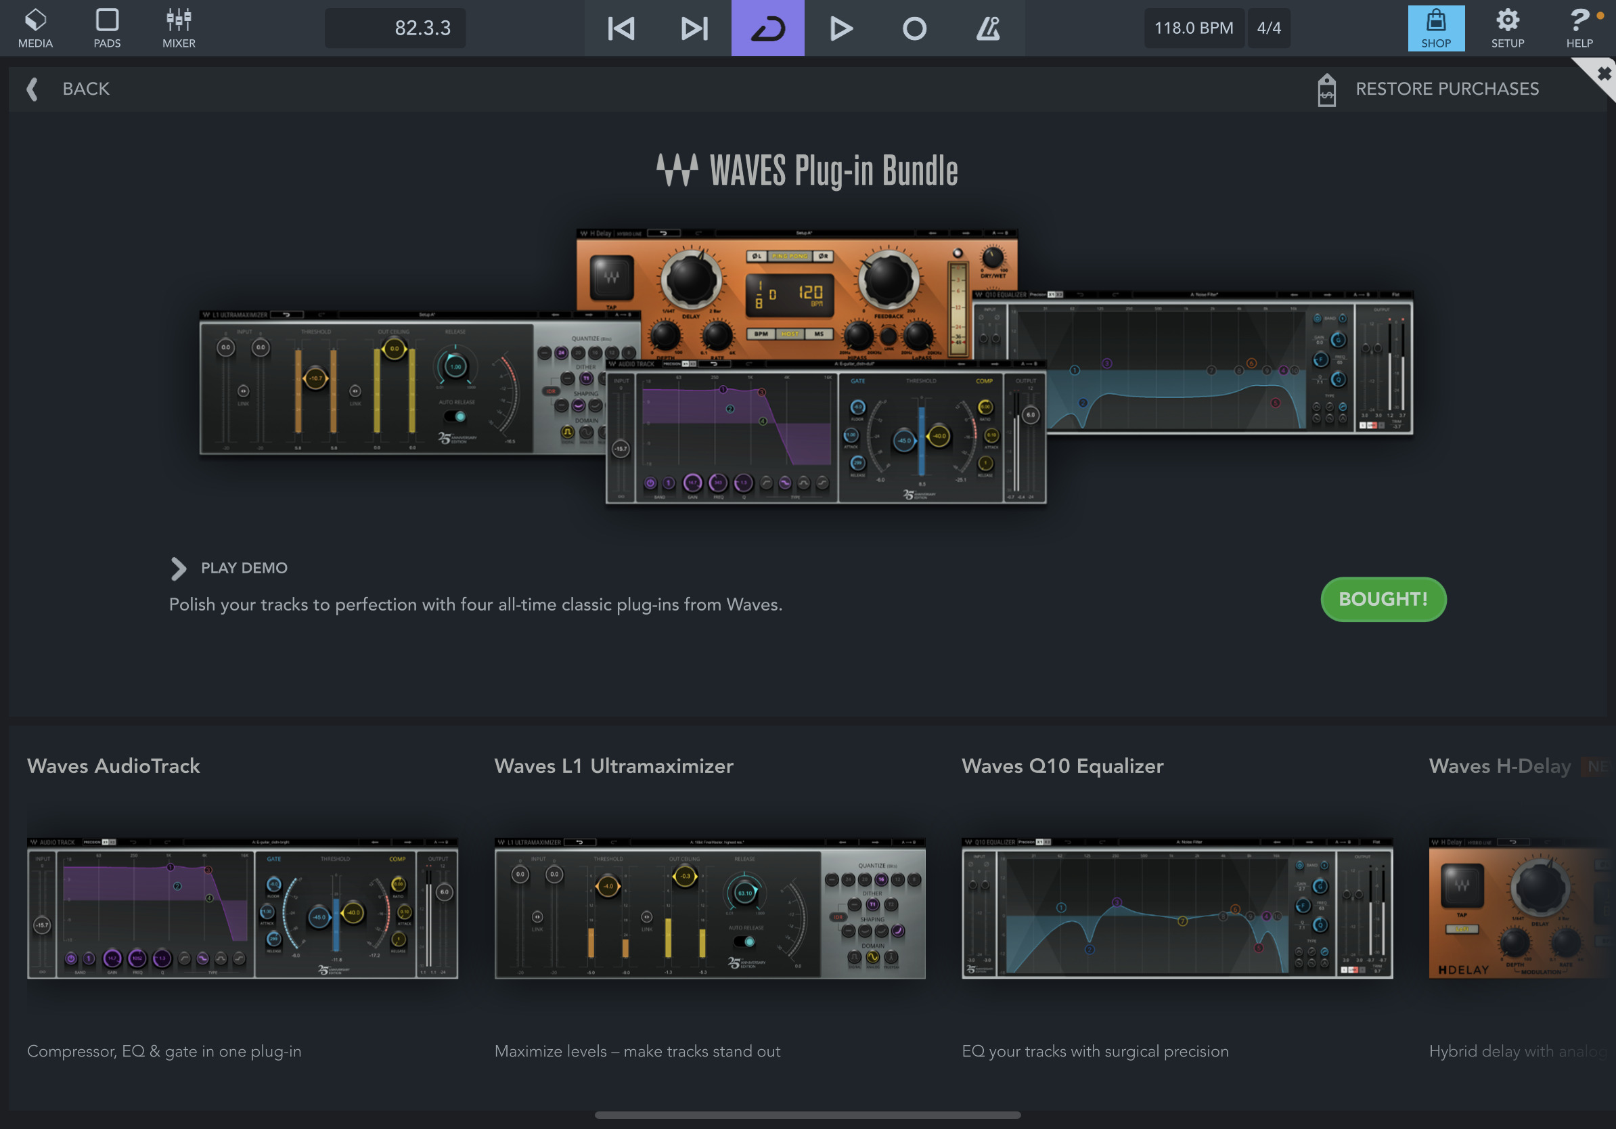The height and width of the screenshot is (1129, 1616).
Task: Open the Mixer panel
Action: click(179, 28)
